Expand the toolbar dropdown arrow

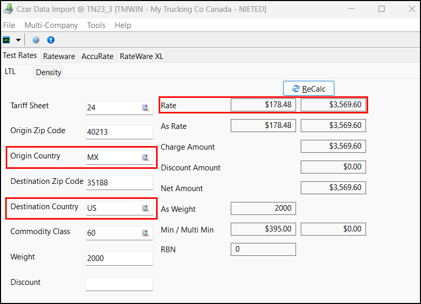point(18,40)
